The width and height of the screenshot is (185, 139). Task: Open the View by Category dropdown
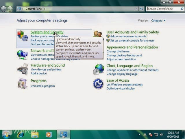click(x=158, y=21)
